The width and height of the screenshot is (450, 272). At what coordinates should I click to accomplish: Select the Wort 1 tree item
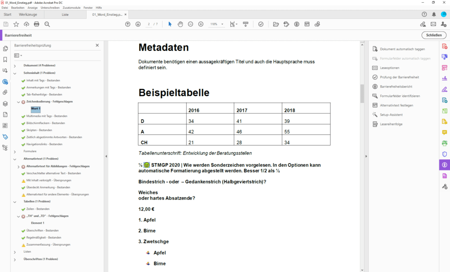tap(36, 109)
